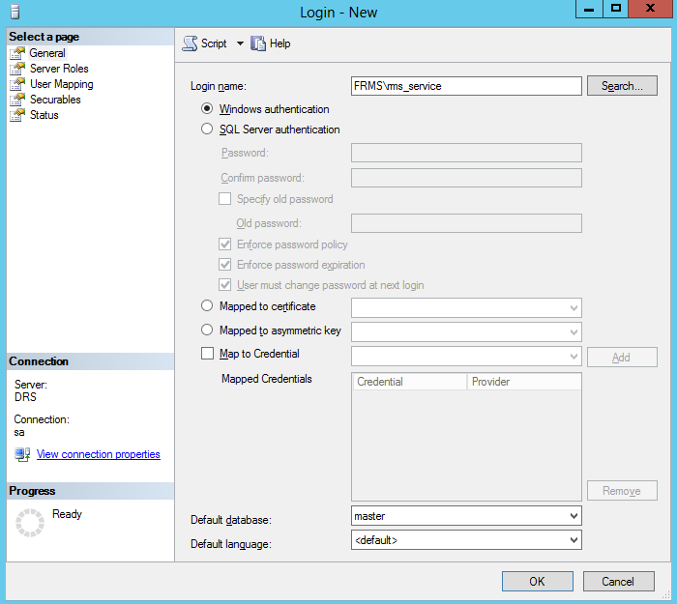Click the Credential column header
Screen dimensions: 677x604
[410, 382]
